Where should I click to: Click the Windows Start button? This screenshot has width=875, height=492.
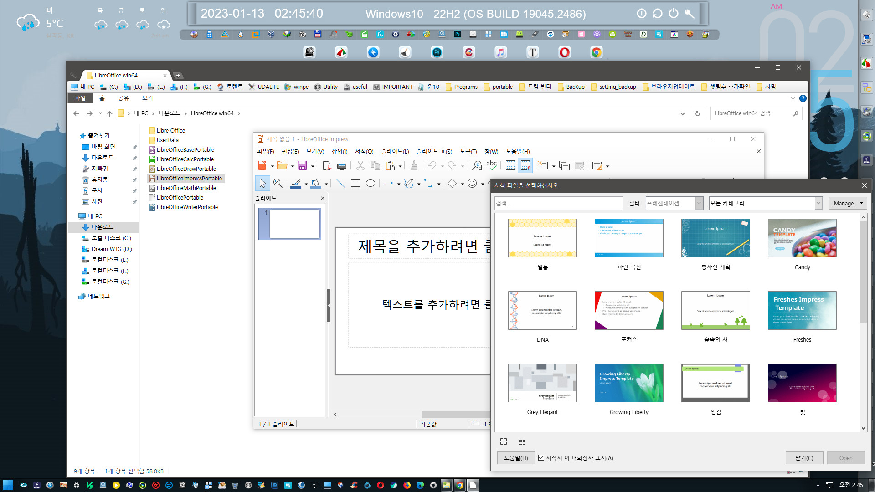[x=8, y=485]
